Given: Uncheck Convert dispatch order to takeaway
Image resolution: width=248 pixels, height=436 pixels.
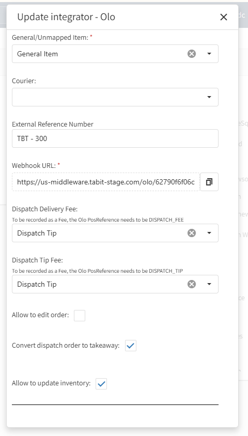Looking at the screenshot, I should click(131, 346).
